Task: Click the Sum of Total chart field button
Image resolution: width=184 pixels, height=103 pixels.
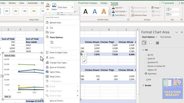Action: 9,56
